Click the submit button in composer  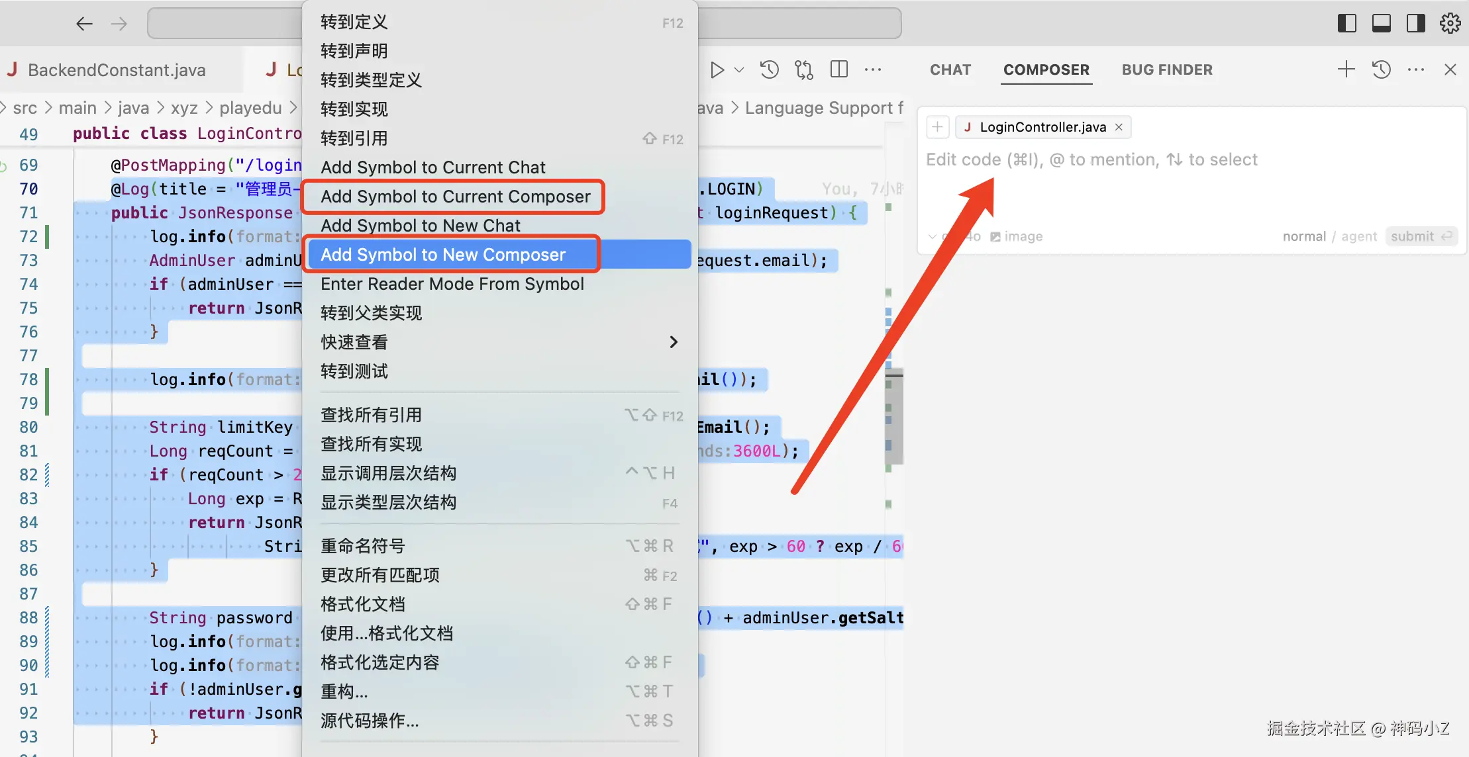click(1421, 236)
